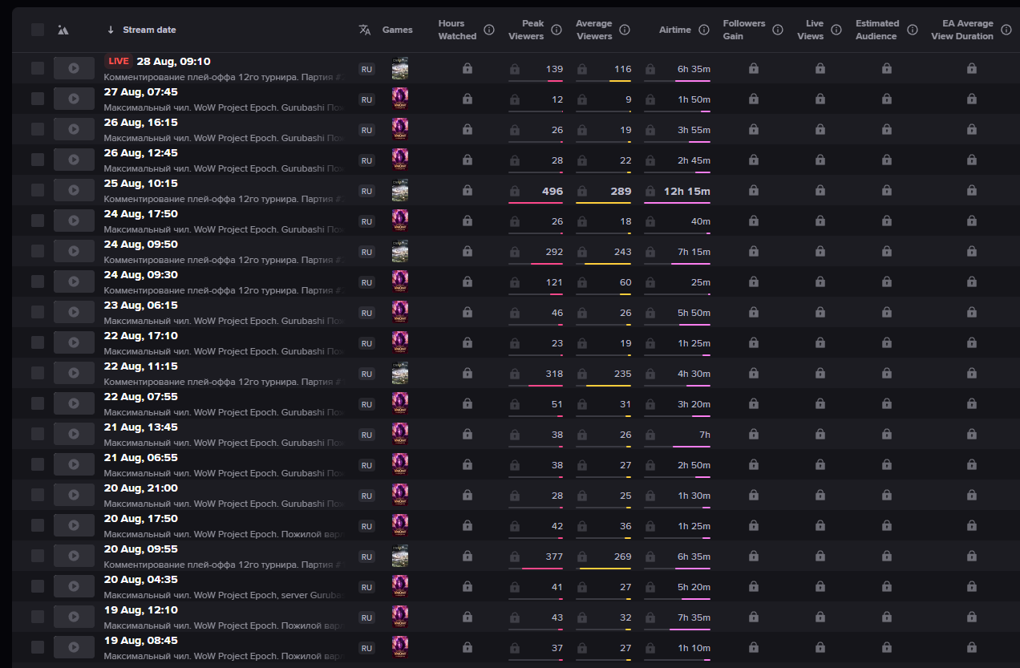Check the box for 27 Aug, 07:45 stream
Screen dimensions: 1020x668
[x=38, y=99]
